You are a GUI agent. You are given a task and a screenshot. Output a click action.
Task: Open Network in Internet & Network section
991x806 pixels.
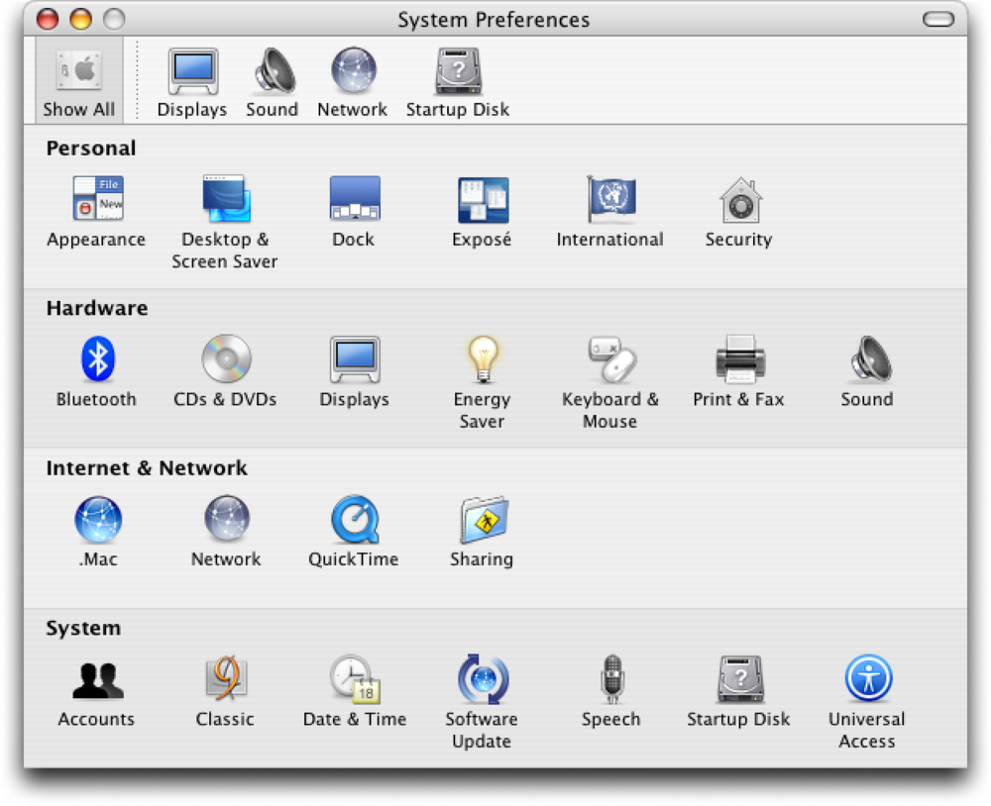pyautogui.click(x=226, y=532)
